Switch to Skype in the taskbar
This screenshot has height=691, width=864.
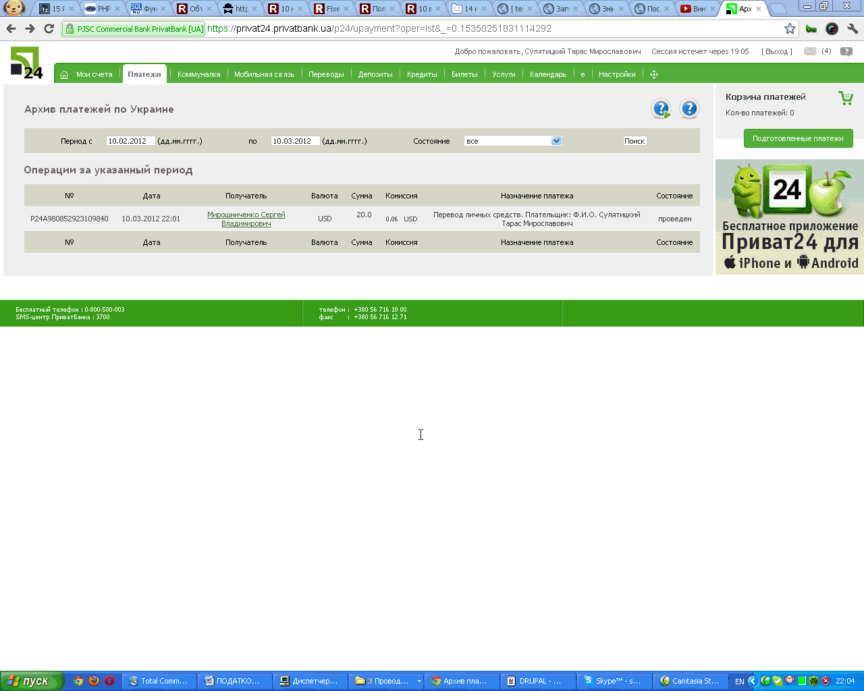(616, 681)
